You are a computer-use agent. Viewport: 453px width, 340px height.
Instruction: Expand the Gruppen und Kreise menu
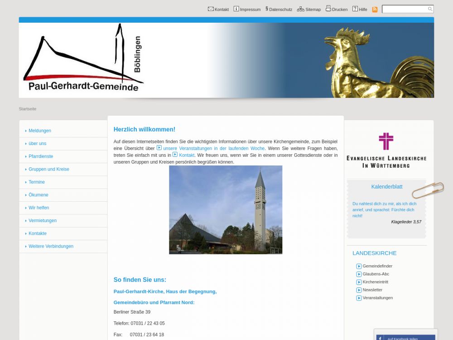click(49, 169)
